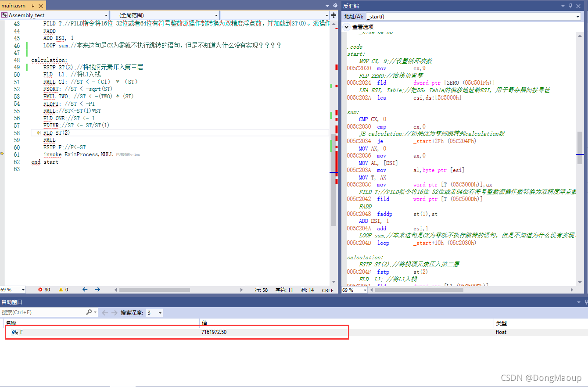The width and height of the screenshot is (588, 387).
Task: Show the 30 errors indicator
Action: (44, 290)
